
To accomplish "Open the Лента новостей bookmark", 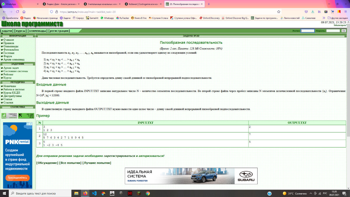I will [290, 18].
